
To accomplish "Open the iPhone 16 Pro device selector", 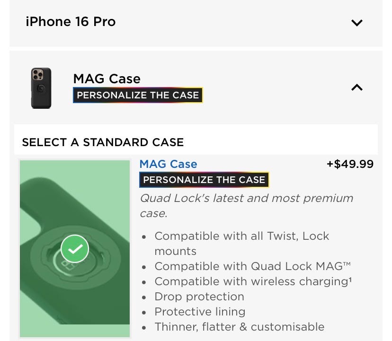I will (x=196, y=22).
